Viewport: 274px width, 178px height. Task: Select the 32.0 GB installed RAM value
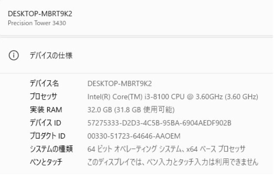(99, 109)
